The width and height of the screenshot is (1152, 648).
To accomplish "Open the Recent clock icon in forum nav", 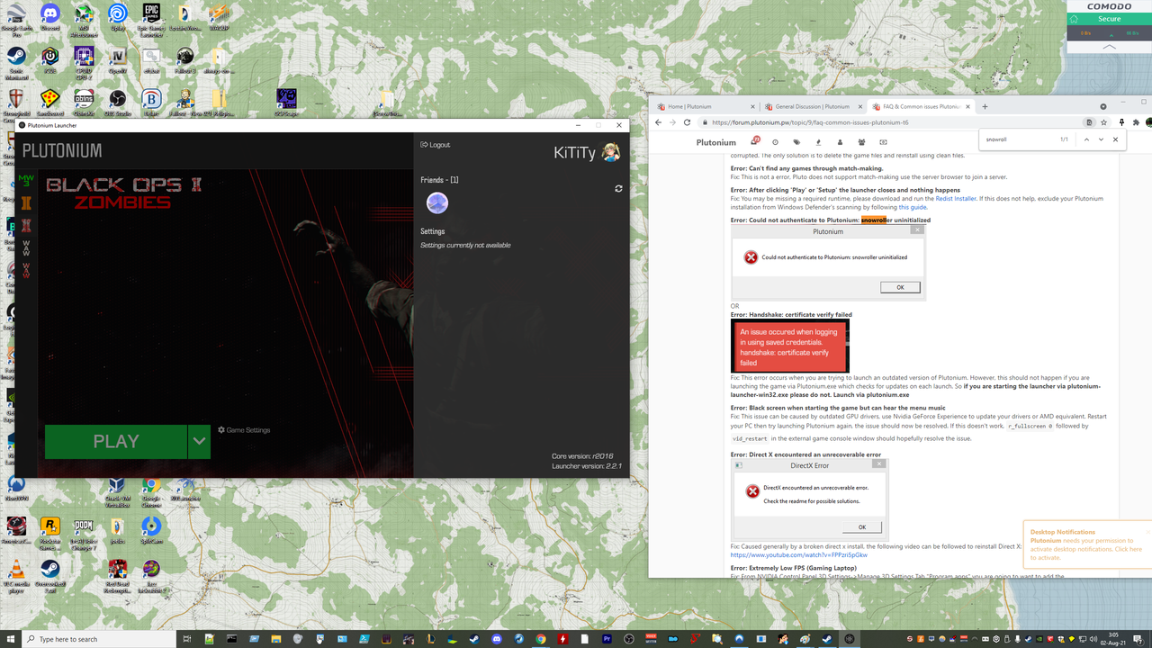I will point(775,142).
